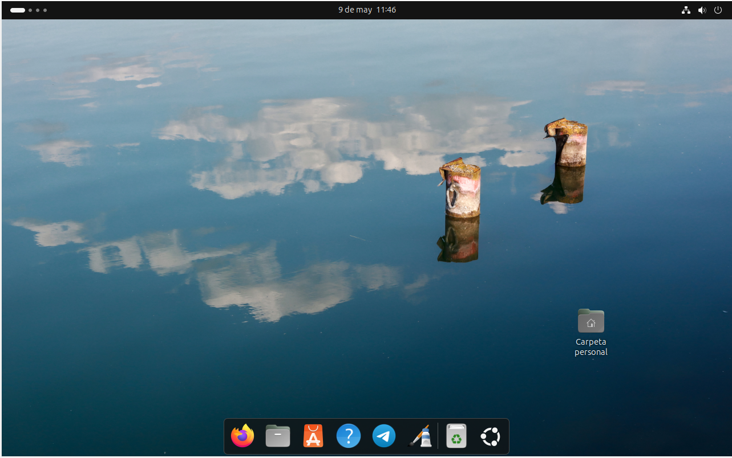732x458 pixels.
Task: Click the "Carpeta personal" text label
Action: (x=591, y=347)
